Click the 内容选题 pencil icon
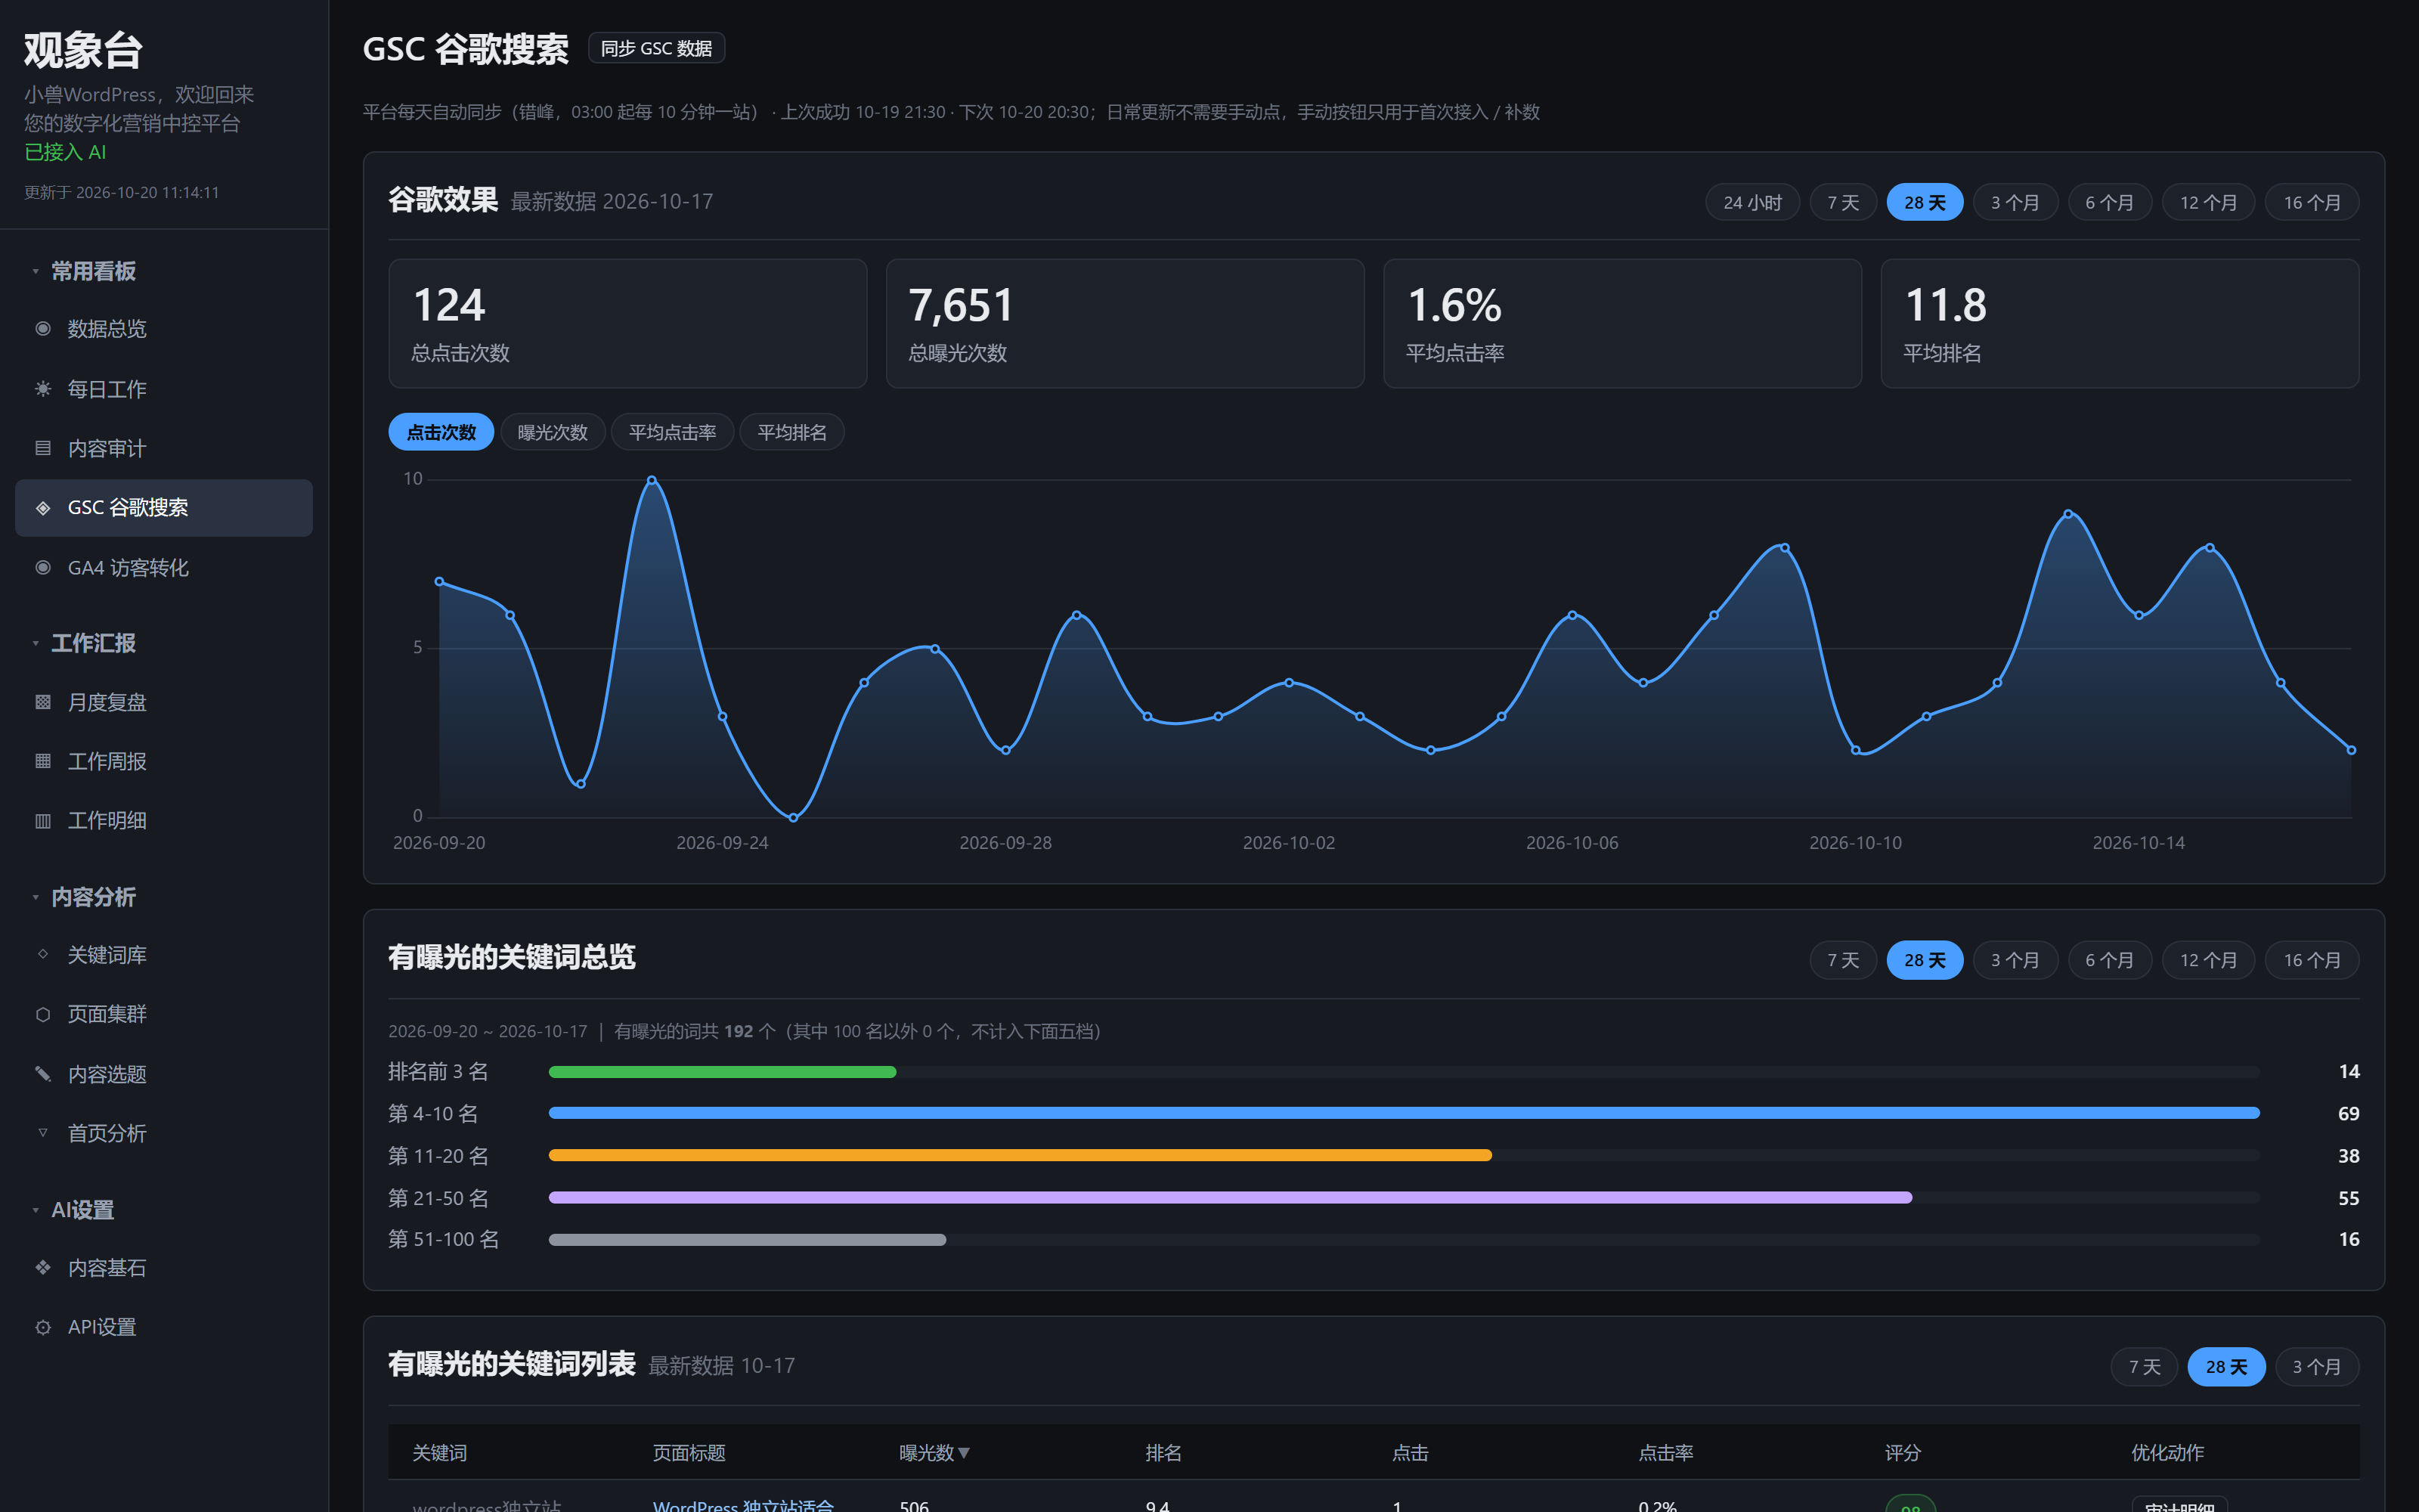The image size is (2419, 1512). coord(43,1073)
